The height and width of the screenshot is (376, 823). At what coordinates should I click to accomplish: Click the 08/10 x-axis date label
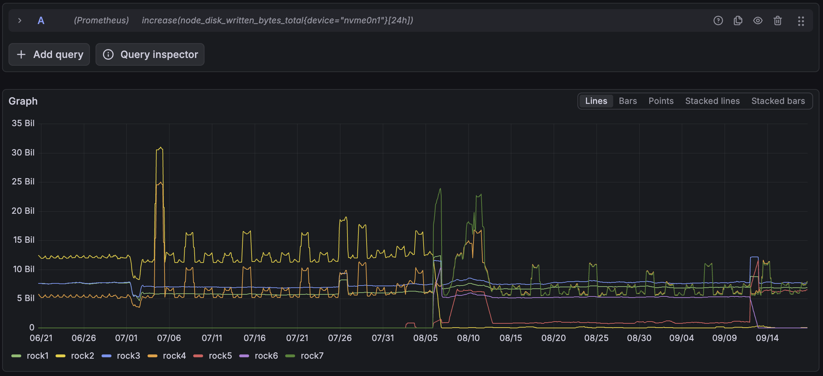click(468, 338)
